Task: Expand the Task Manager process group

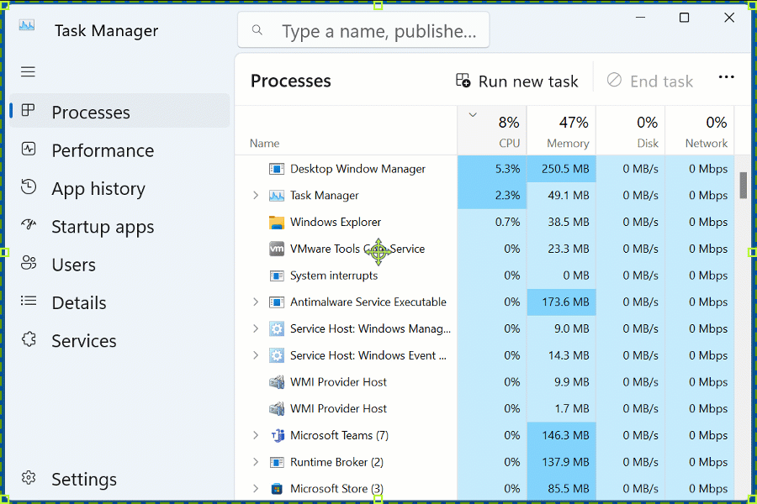Action: 256,196
